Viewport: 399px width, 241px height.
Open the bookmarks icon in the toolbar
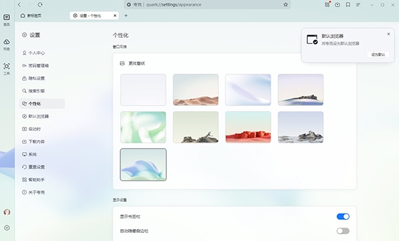(348, 5)
